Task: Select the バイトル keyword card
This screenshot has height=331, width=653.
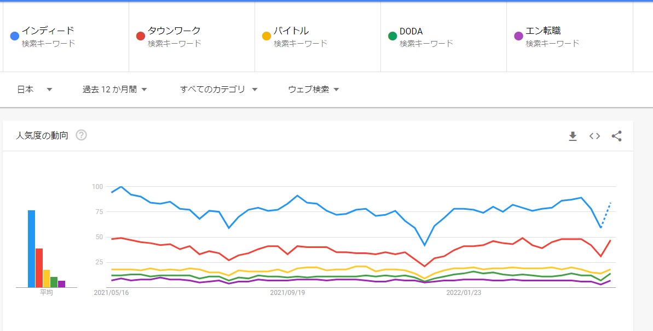Action: 317,37
